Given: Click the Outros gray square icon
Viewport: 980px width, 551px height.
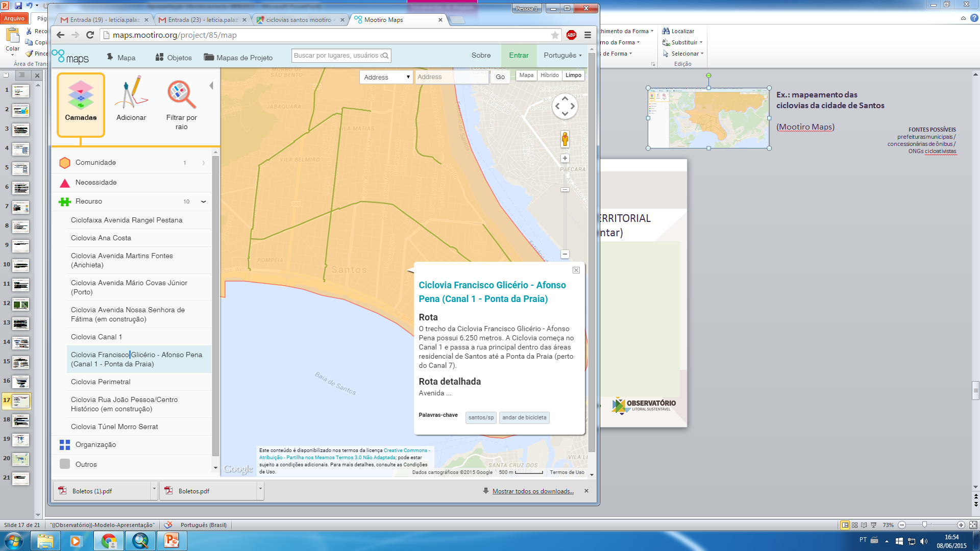Looking at the screenshot, I should tap(65, 464).
